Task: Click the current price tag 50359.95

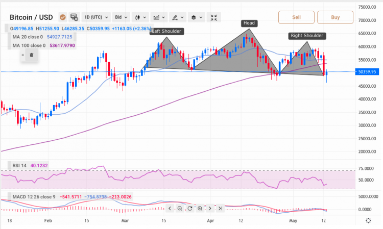Action: (x=367, y=72)
